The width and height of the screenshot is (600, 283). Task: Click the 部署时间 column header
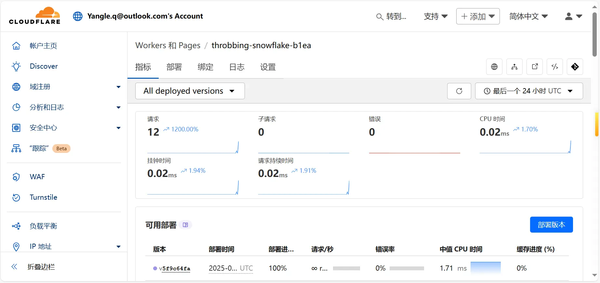click(221, 249)
